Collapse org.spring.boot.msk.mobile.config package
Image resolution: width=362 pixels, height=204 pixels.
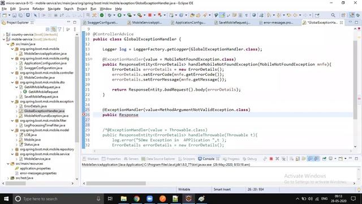(x=12, y=58)
